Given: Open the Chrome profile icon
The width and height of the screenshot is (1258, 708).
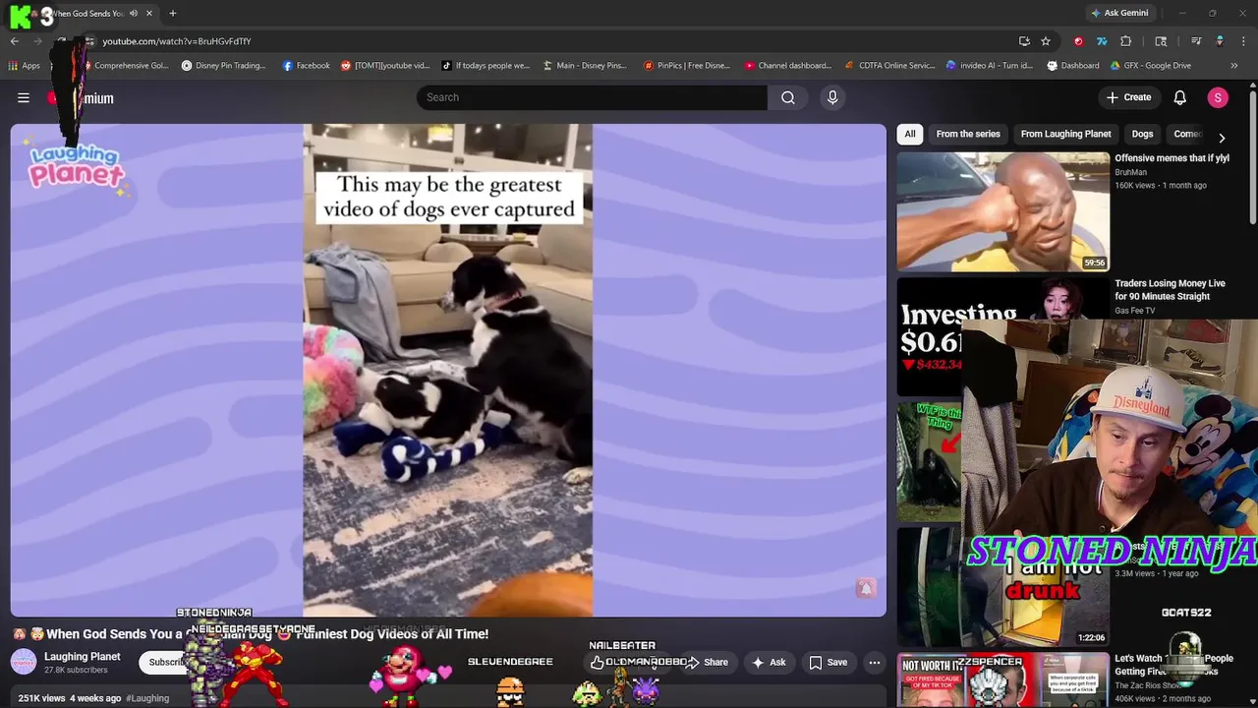Looking at the screenshot, I should point(1220,41).
